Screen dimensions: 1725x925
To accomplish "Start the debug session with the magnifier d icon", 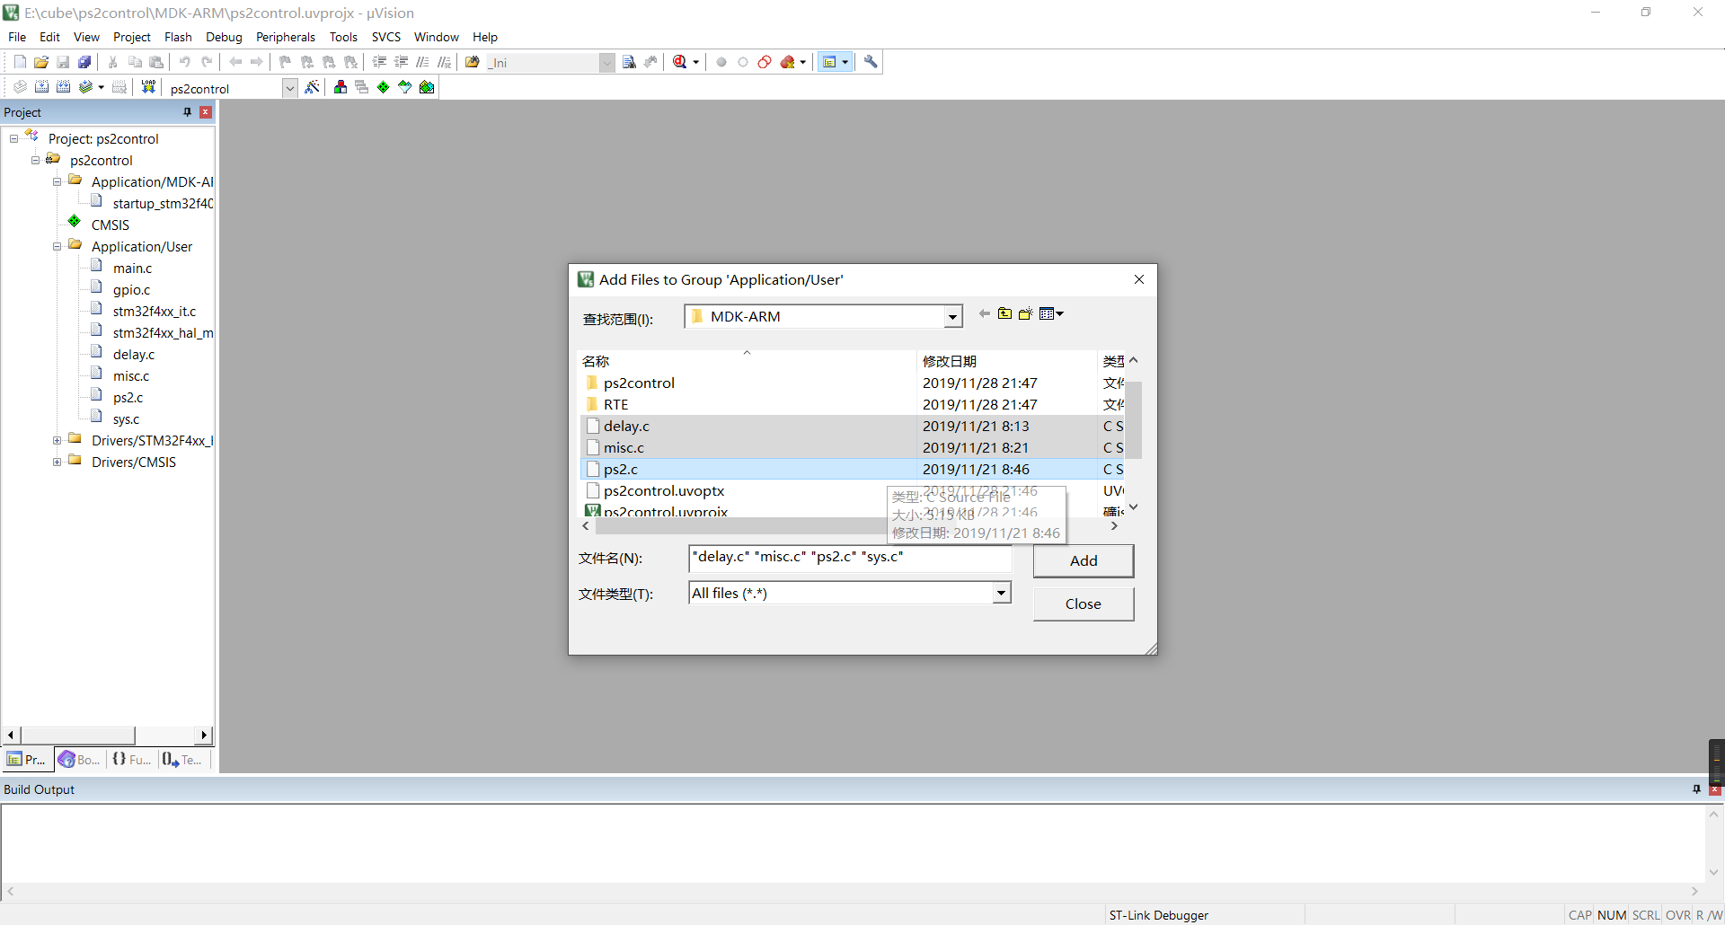I will point(680,62).
